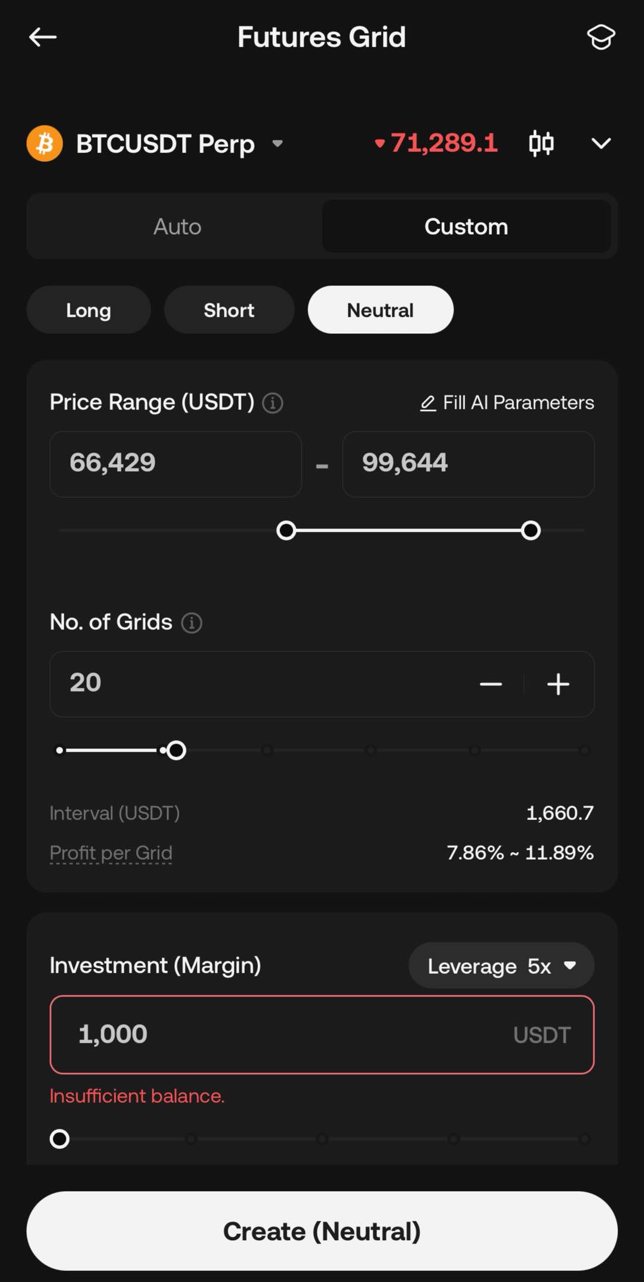Show No. of Grids info tooltip
The width and height of the screenshot is (644, 1282).
[x=192, y=623]
